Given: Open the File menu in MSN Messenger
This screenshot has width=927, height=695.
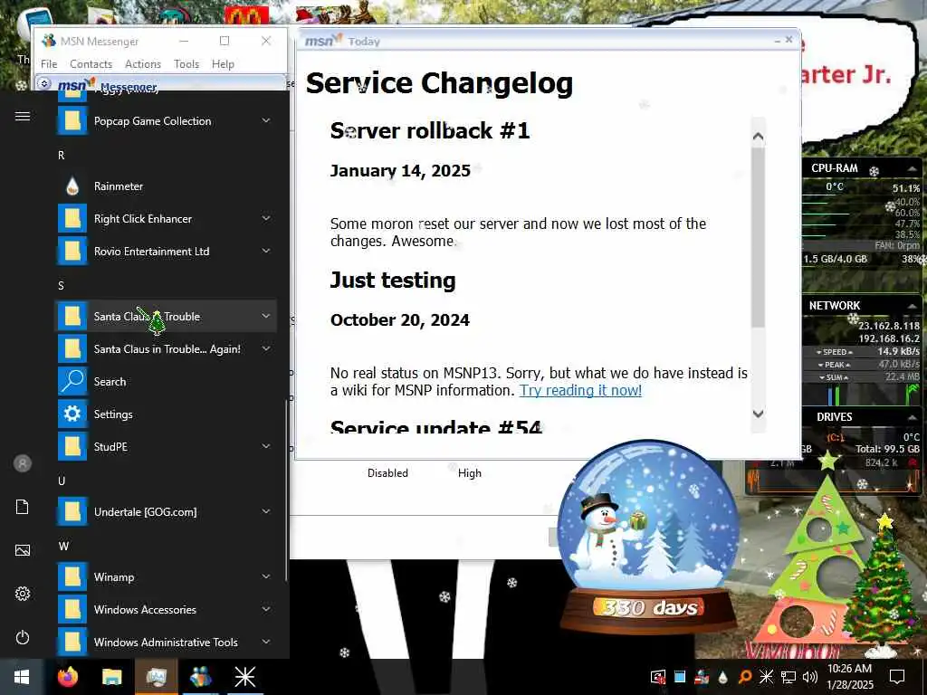Looking at the screenshot, I should (49, 64).
